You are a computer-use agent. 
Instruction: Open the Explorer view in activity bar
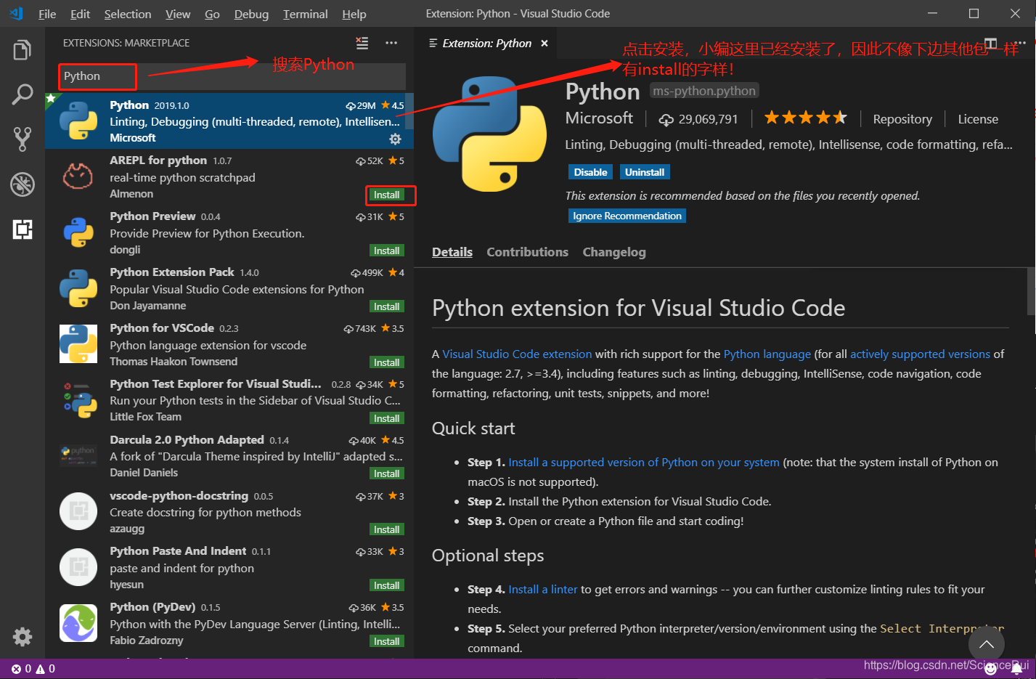coord(23,50)
